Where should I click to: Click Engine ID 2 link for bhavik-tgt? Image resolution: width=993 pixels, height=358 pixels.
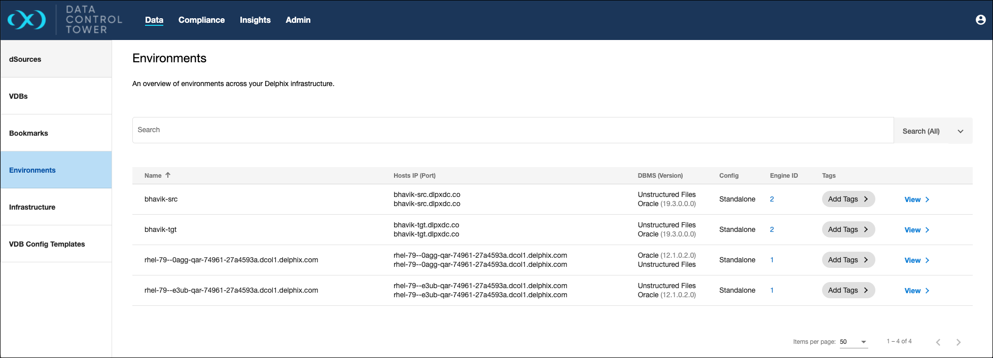772,229
